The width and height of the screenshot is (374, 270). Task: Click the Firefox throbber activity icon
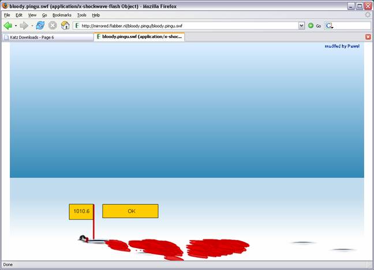pyautogui.click(x=368, y=15)
